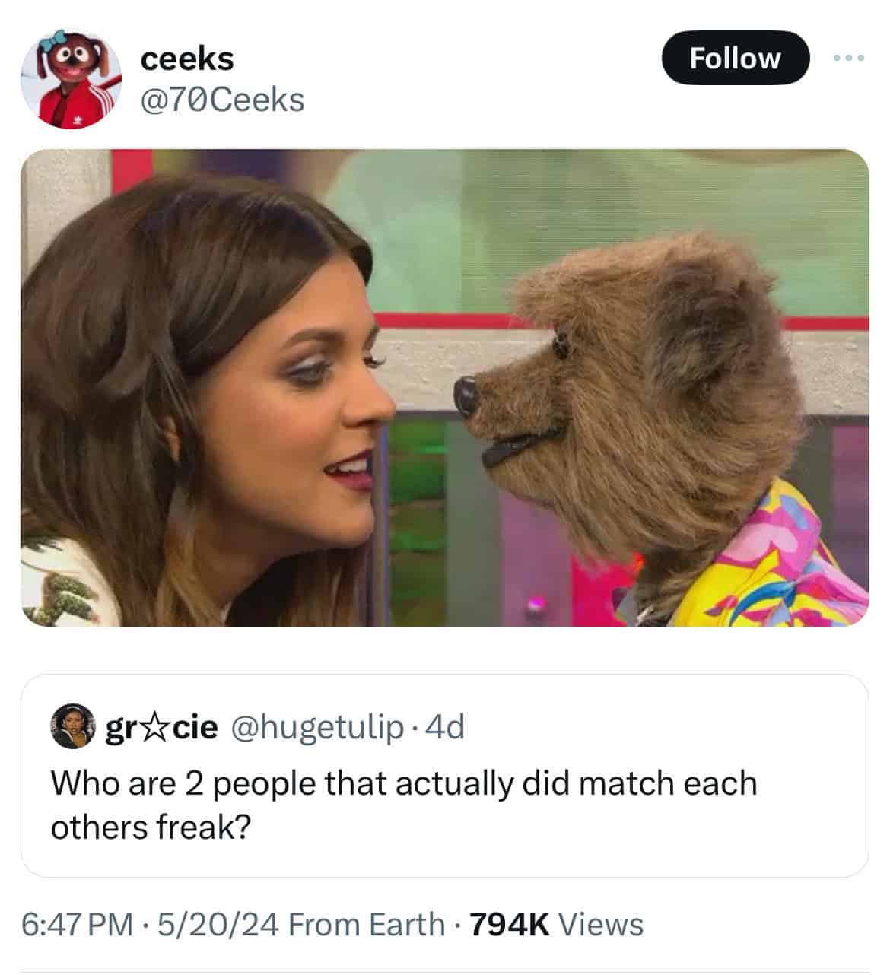Open the ceeks display name

[187, 59]
